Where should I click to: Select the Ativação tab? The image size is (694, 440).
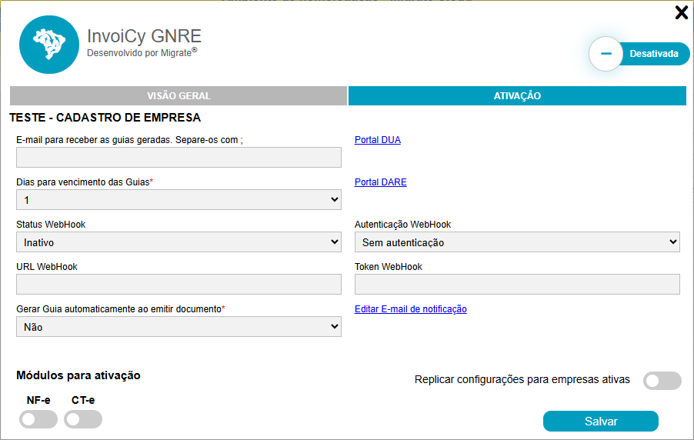tap(517, 95)
